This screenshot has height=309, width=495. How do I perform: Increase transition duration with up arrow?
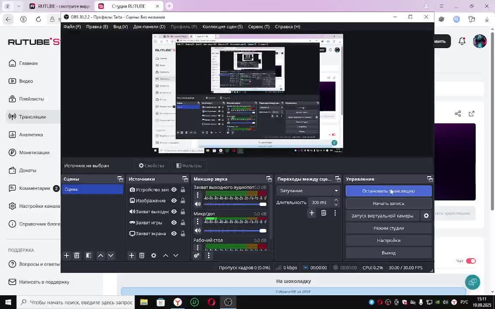tap(336, 200)
